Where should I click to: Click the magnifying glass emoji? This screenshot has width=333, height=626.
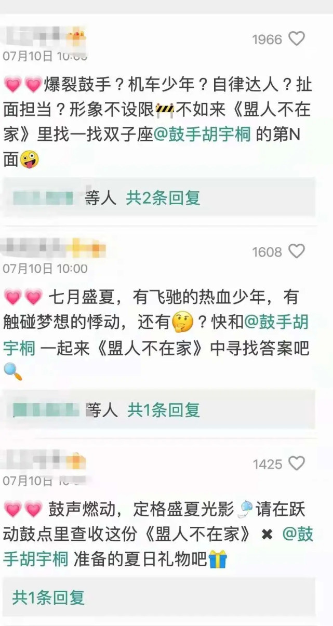point(12,371)
